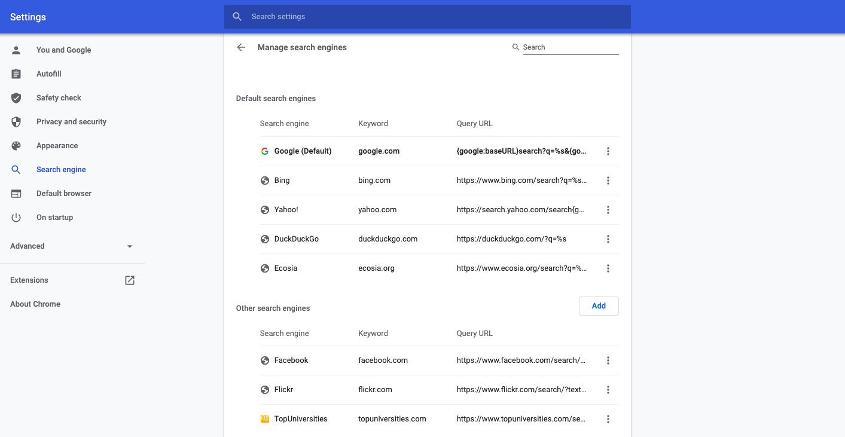Screen dimensions: 845x437
Task: Open the three-dot menu for Yahoo!
Action: click(608, 210)
